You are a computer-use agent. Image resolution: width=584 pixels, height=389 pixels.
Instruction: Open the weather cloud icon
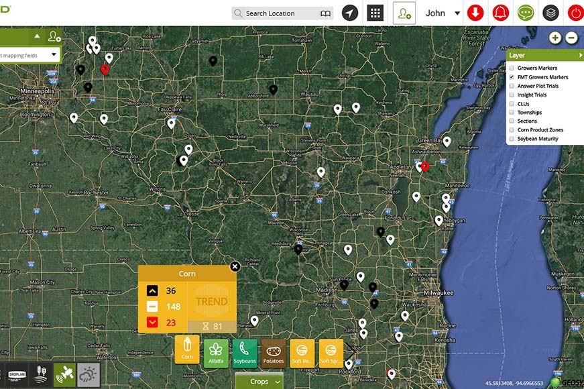88,374
